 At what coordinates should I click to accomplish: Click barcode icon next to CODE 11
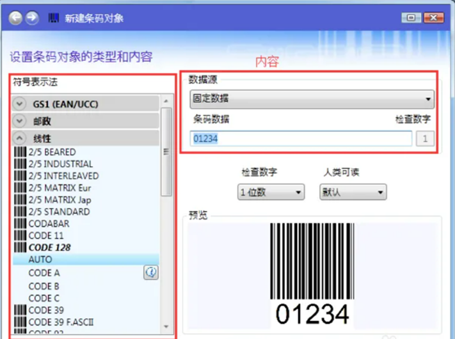[20, 235]
